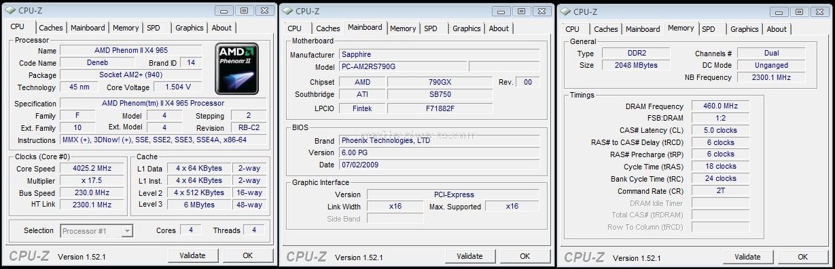
Task: Select the Memory tab in Mainboard window
Action: pyautogui.click(x=403, y=28)
